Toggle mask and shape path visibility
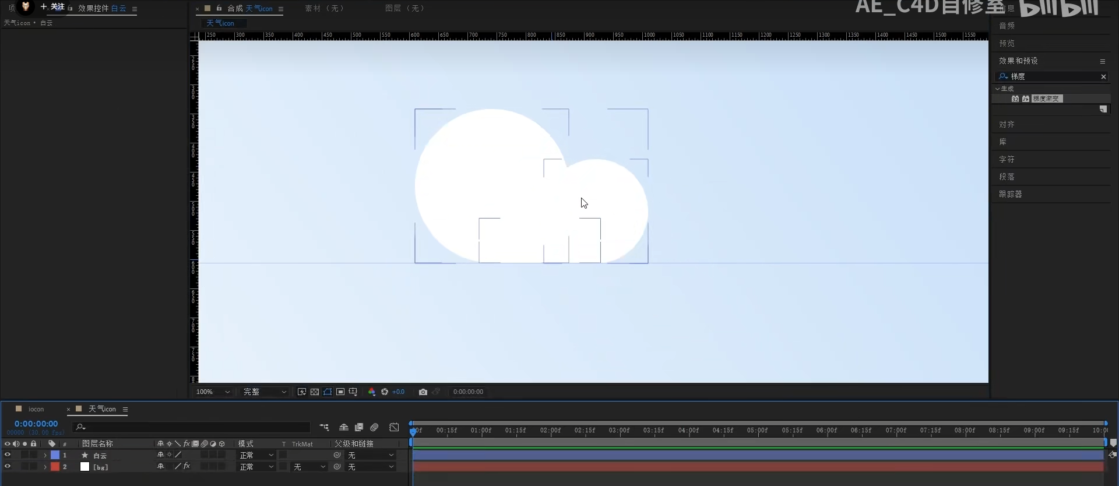Image resolution: width=1119 pixels, height=486 pixels. [328, 392]
